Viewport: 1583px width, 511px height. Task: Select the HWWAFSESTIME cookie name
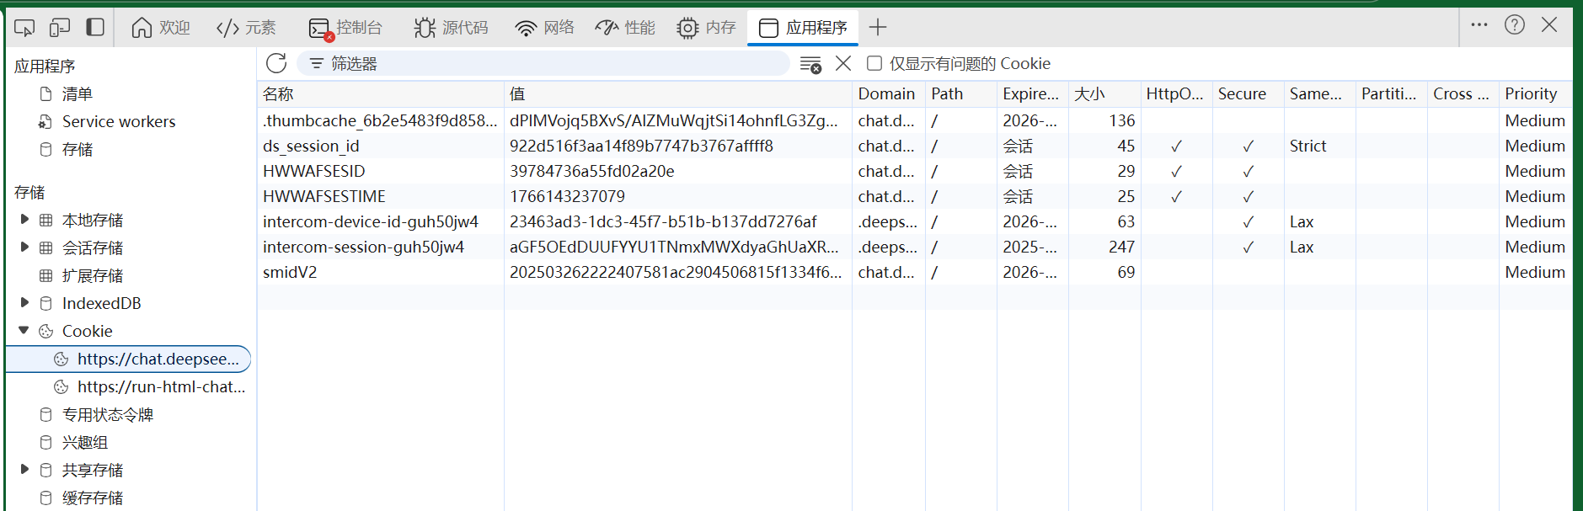324,196
